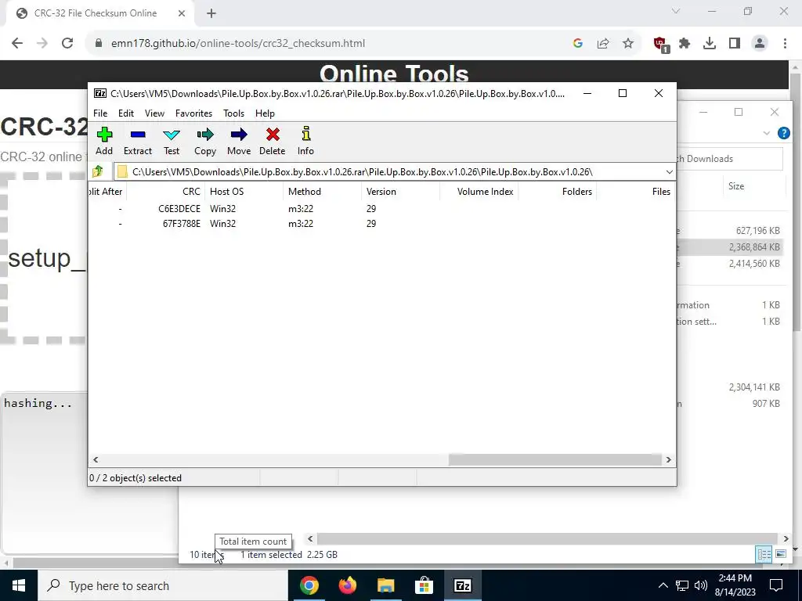The height and width of the screenshot is (601, 802).
Task: Click the 7-Zip address path field
Action: click(x=388, y=171)
